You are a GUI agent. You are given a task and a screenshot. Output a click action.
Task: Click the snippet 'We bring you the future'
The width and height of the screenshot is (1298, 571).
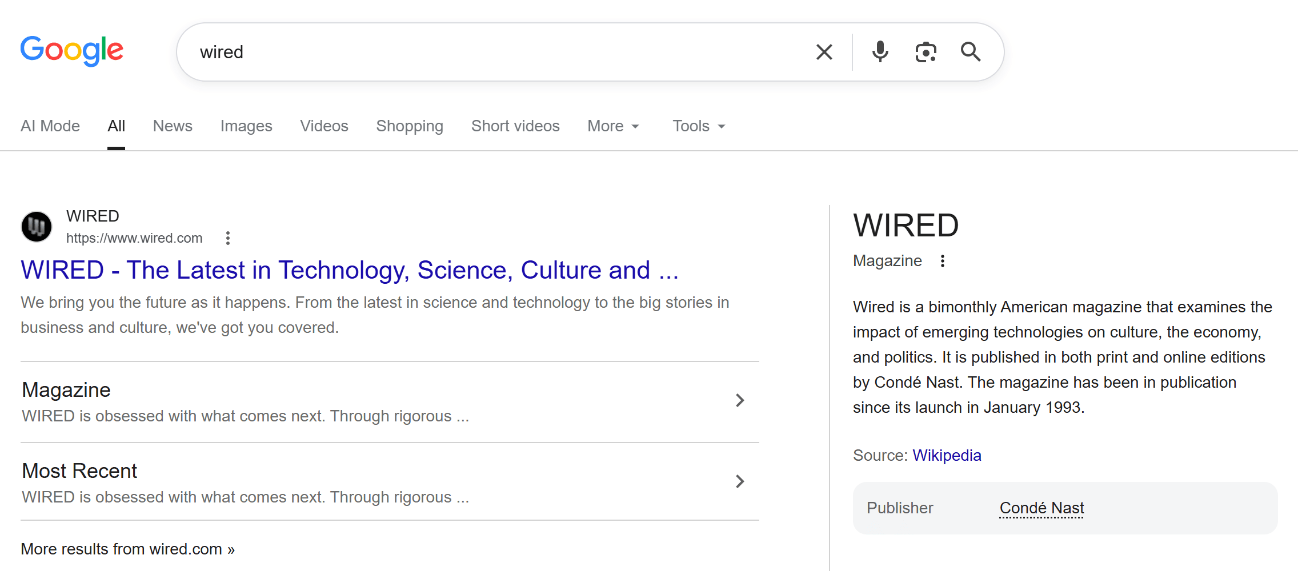tap(375, 315)
